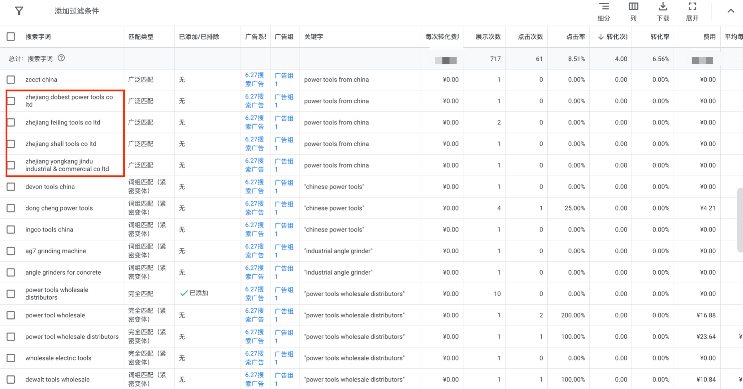
Task: Check the row for zhejiang dobest power tools
Action: pyautogui.click(x=11, y=101)
